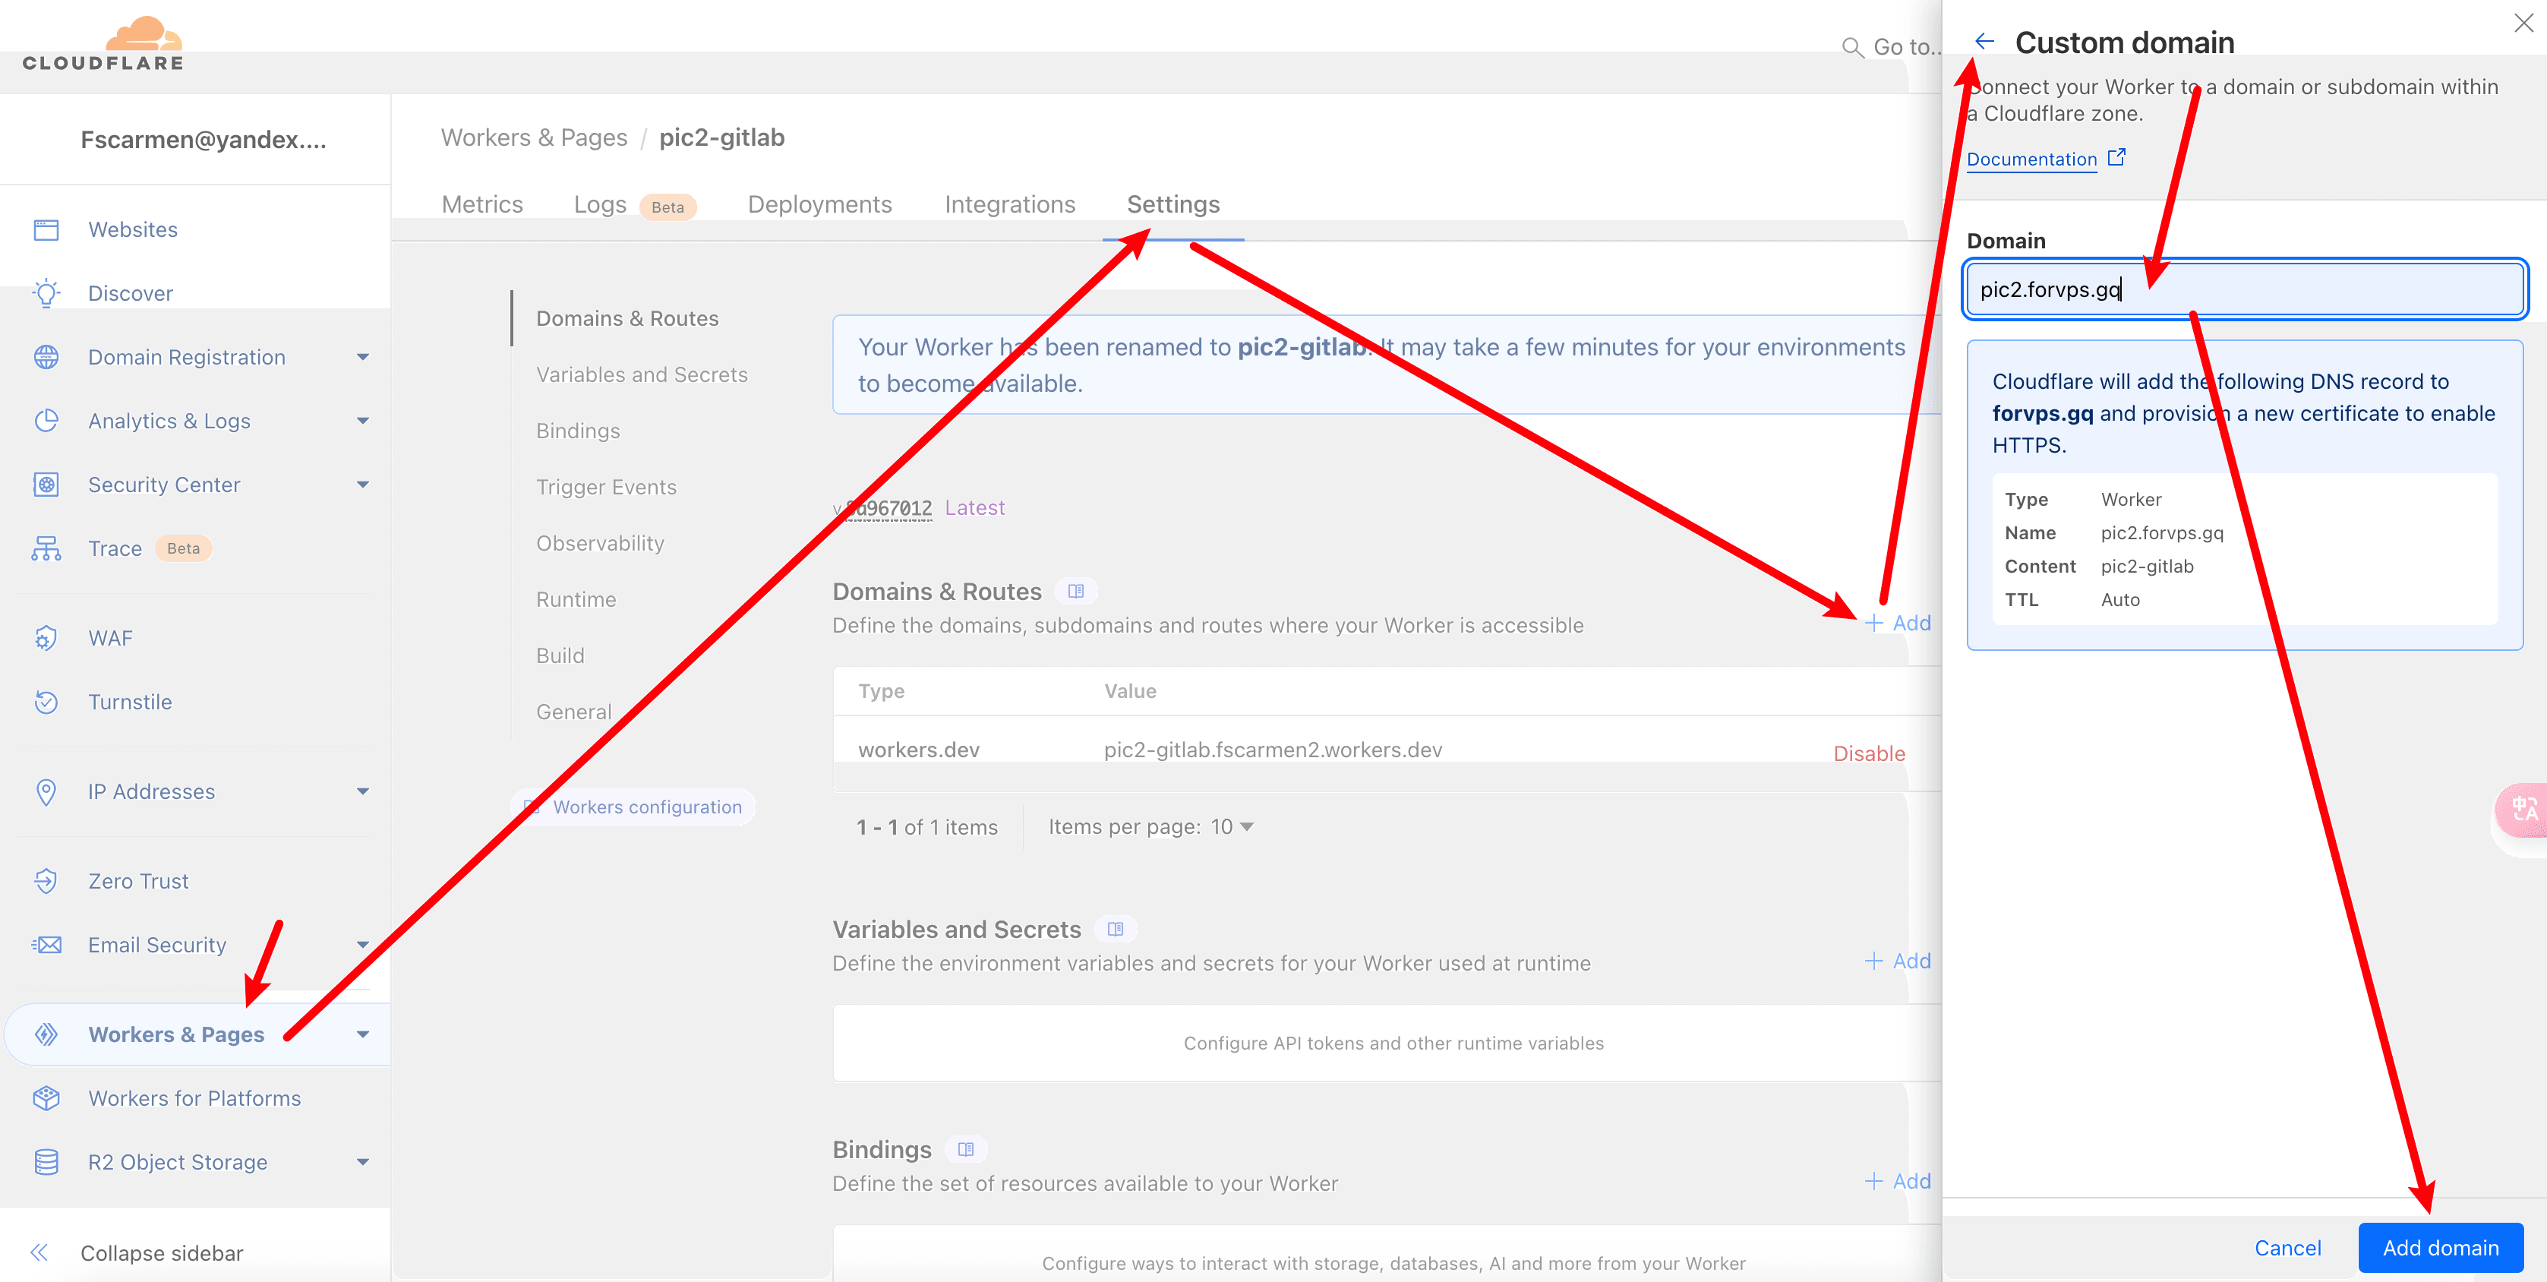Image resolution: width=2547 pixels, height=1282 pixels.
Task: Click external link icon beside Documentation
Action: point(2117,157)
